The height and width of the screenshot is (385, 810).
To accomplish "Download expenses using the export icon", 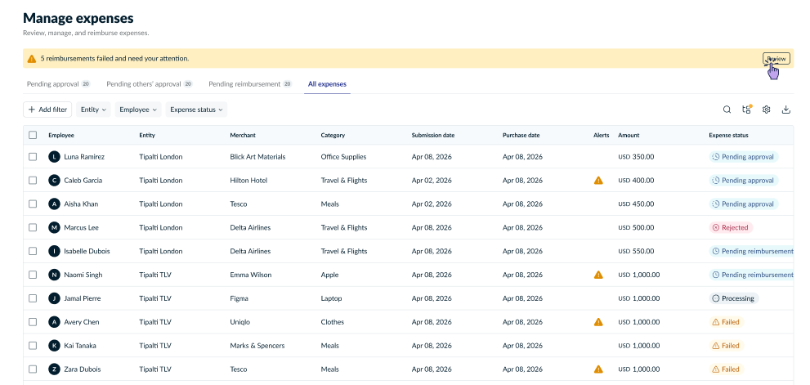I will [786, 110].
